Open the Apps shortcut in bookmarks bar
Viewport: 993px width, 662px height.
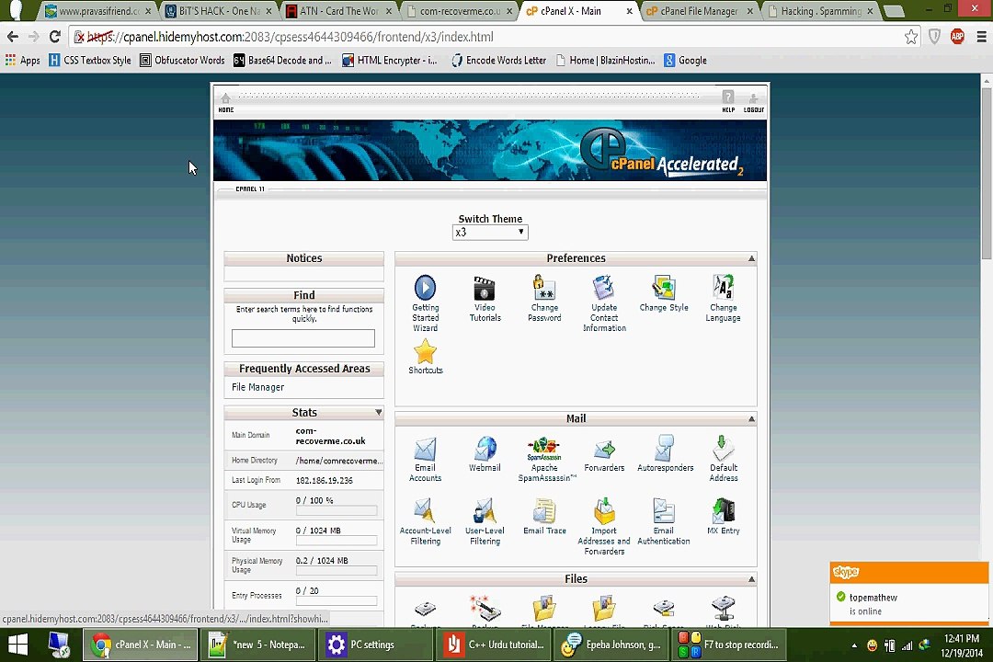pyautogui.click(x=23, y=60)
